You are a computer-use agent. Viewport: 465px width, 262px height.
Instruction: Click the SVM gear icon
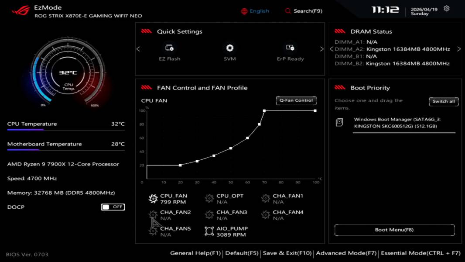click(230, 48)
